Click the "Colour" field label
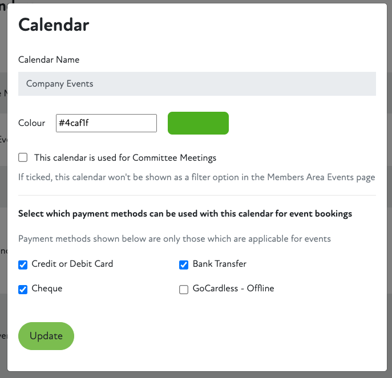 pos(32,123)
